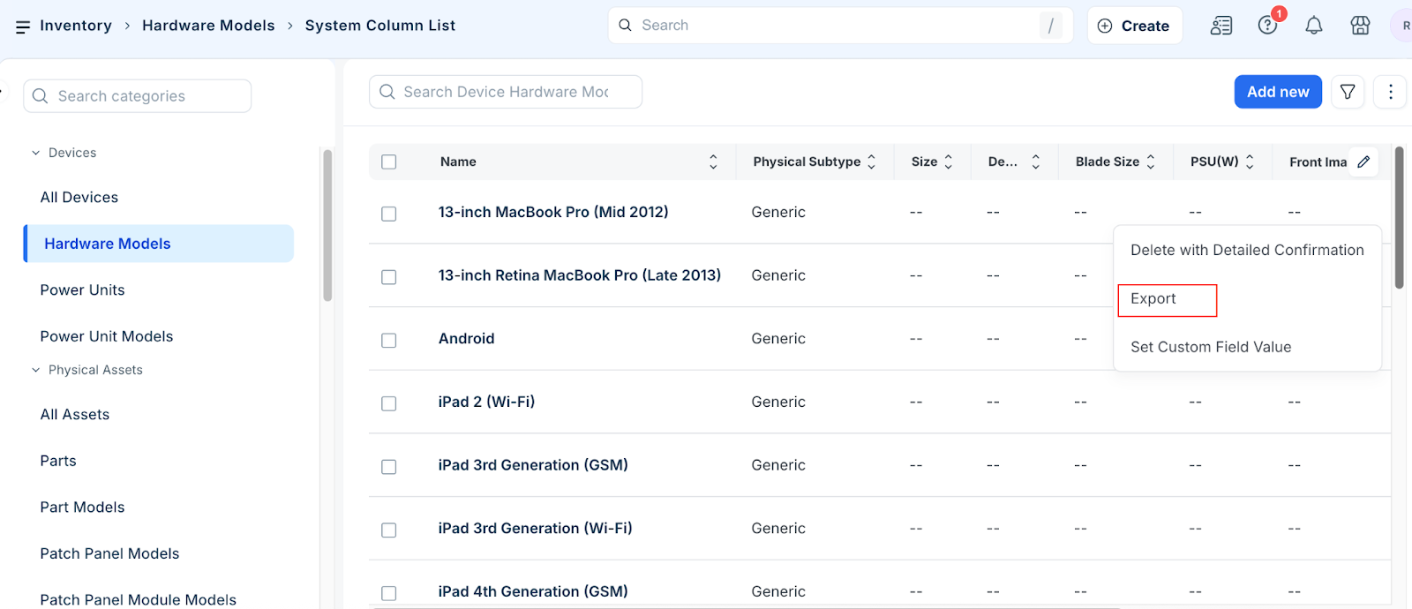Image resolution: width=1412 pixels, height=609 pixels.
Task: Open Power Unit Models in sidebar
Action: [107, 336]
